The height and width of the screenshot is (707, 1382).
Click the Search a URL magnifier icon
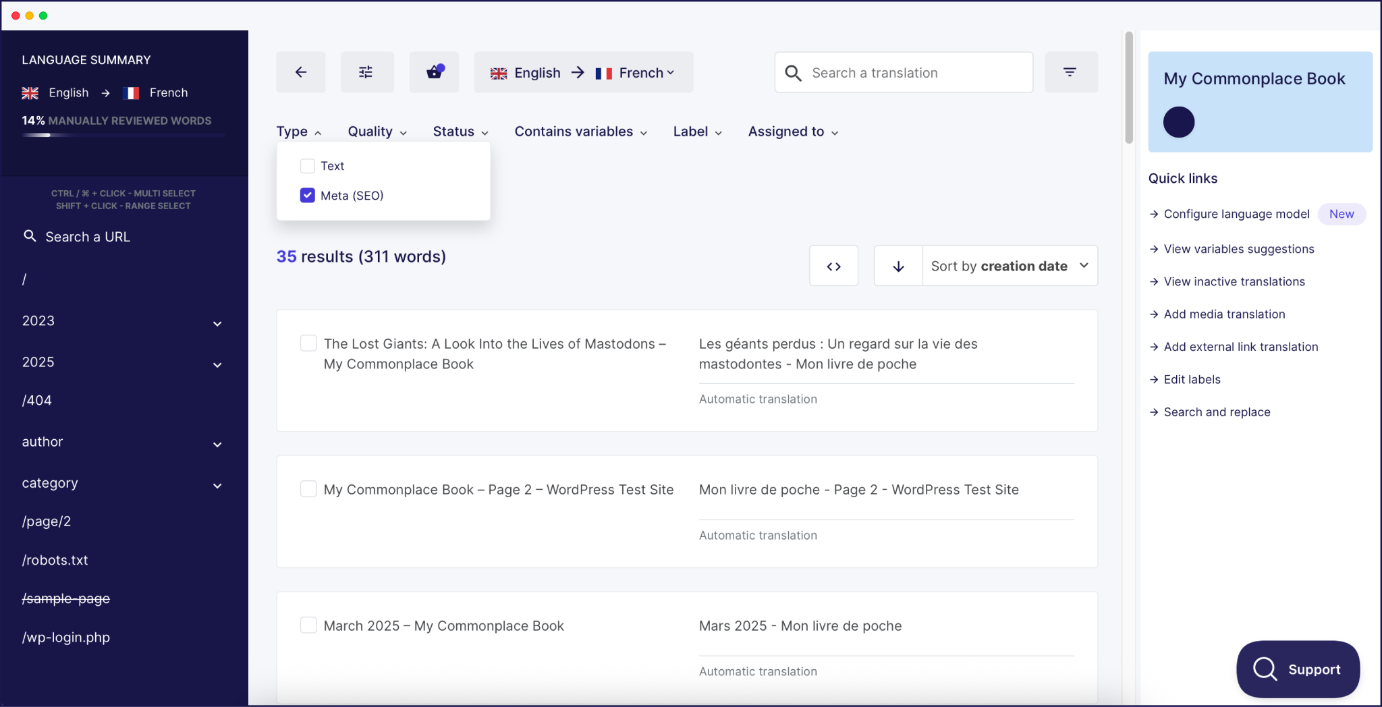(x=30, y=236)
